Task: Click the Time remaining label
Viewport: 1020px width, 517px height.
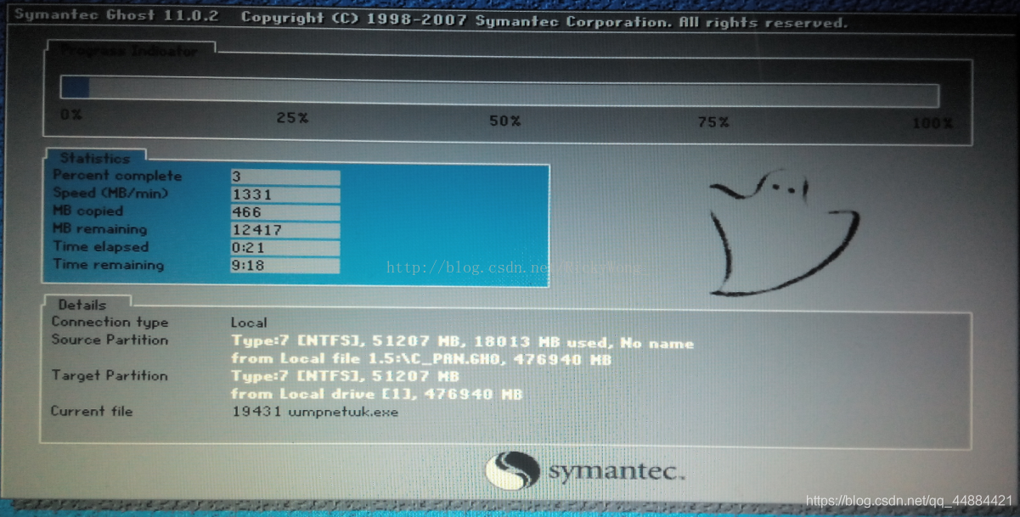Action: (x=108, y=265)
